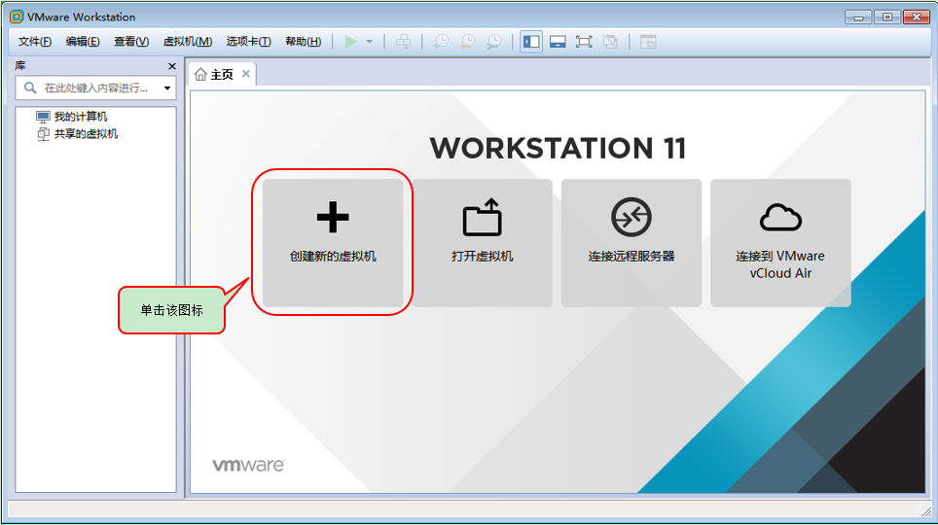Click the console view toolbar icon
The image size is (938, 525).
(x=648, y=41)
